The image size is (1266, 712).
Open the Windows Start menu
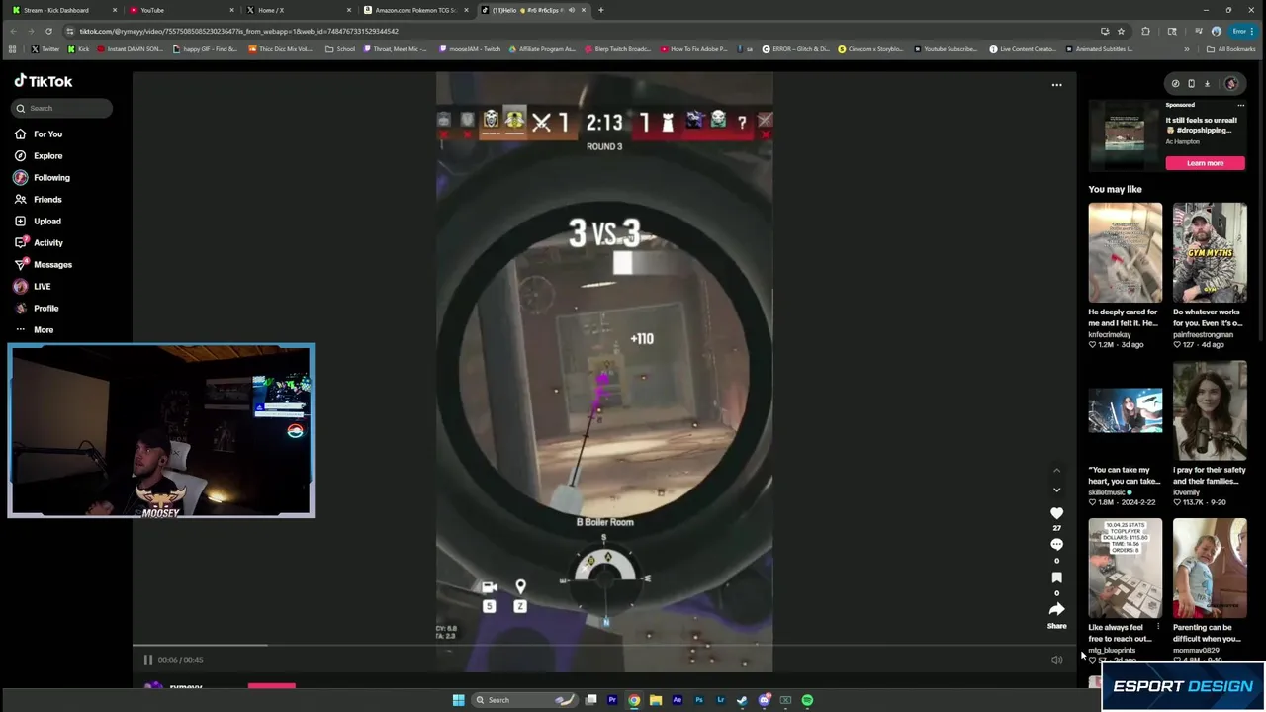(458, 700)
